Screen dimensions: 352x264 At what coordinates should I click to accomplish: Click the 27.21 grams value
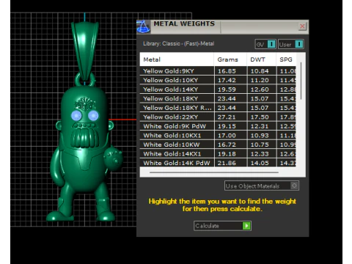coord(227,117)
